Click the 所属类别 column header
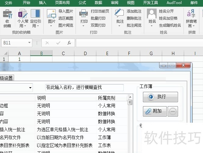 pos(112,98)
